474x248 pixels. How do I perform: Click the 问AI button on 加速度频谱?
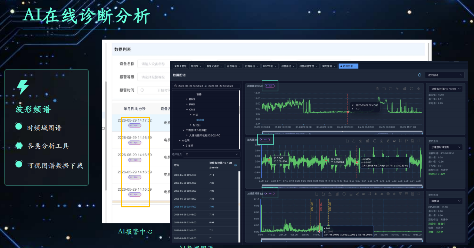(x=270, y=193)
